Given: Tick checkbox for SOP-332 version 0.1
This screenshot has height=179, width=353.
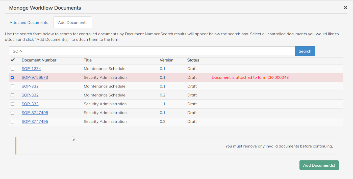Looking at the screenshot, I should (12, 86).
